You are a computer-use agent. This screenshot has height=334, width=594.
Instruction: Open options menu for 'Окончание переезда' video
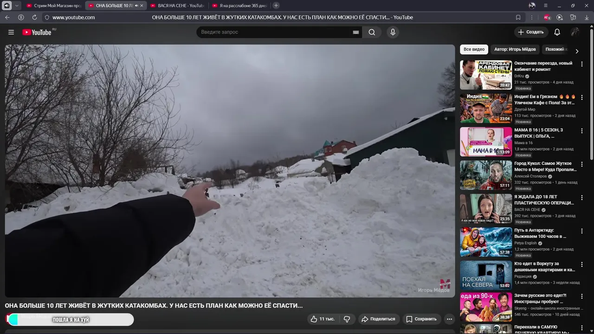point(582,64)
